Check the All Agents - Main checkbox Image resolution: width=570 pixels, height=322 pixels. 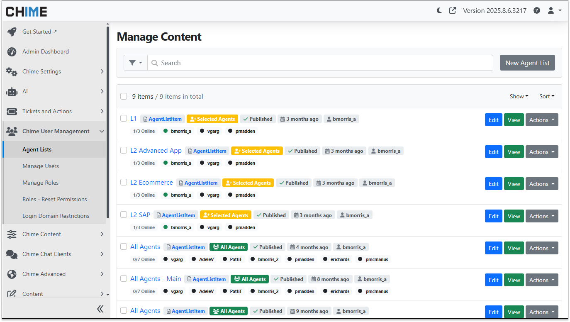124,278
